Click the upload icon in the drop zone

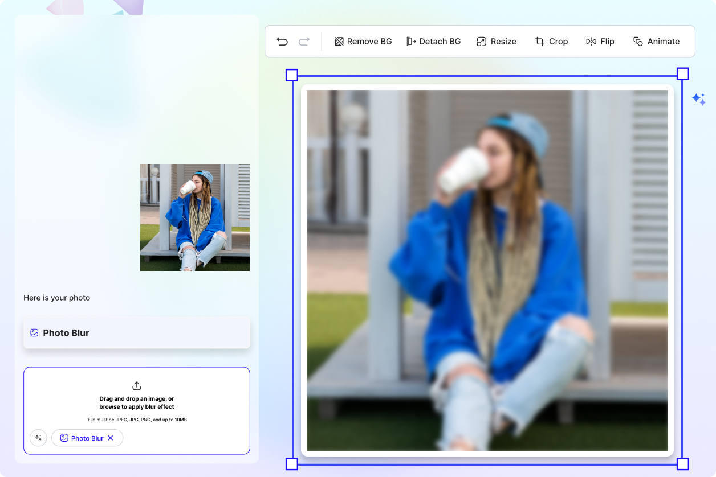pos(136,386)
